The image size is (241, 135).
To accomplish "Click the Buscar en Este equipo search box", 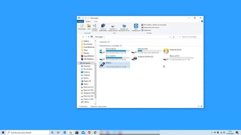I will (x=189, y=37).
